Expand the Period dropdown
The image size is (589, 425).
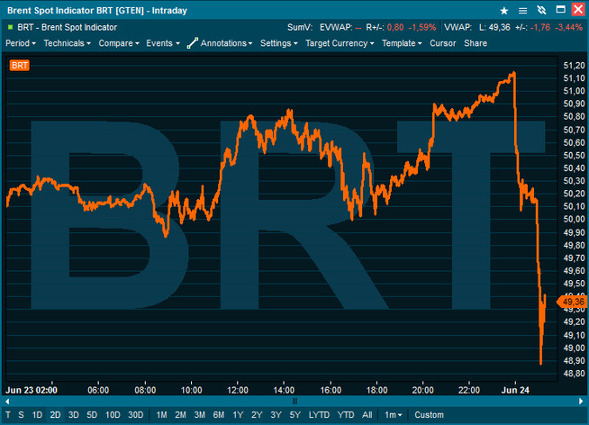coord(21,43)
